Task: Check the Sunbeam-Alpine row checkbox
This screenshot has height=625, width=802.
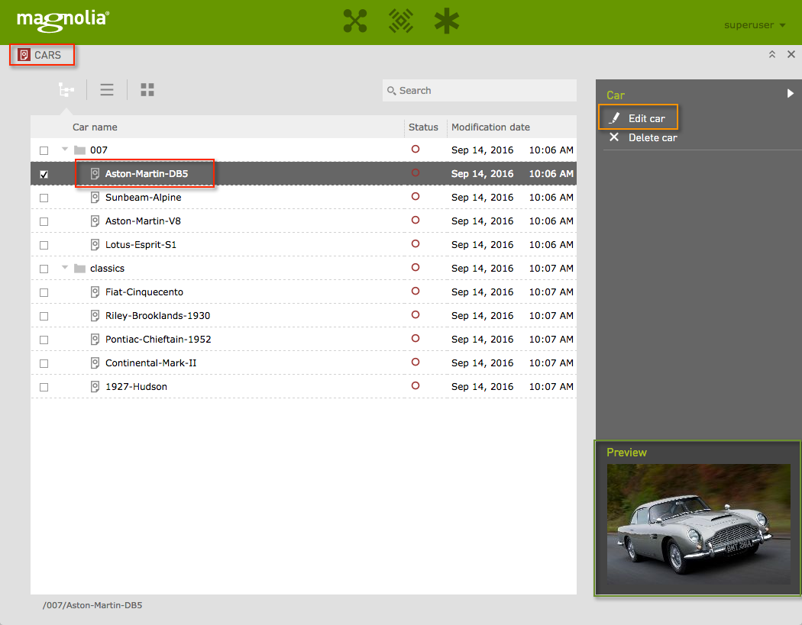Action: click(44, 198)
